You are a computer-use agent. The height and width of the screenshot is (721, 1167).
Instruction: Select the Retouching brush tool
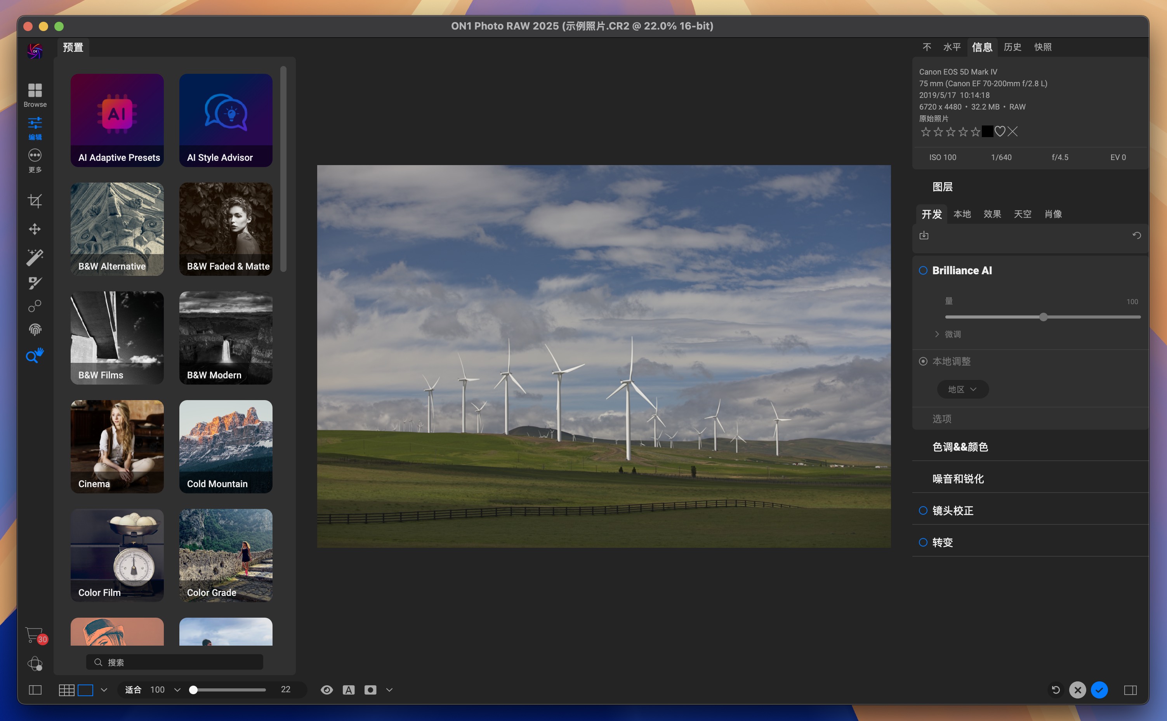(34, 282)
